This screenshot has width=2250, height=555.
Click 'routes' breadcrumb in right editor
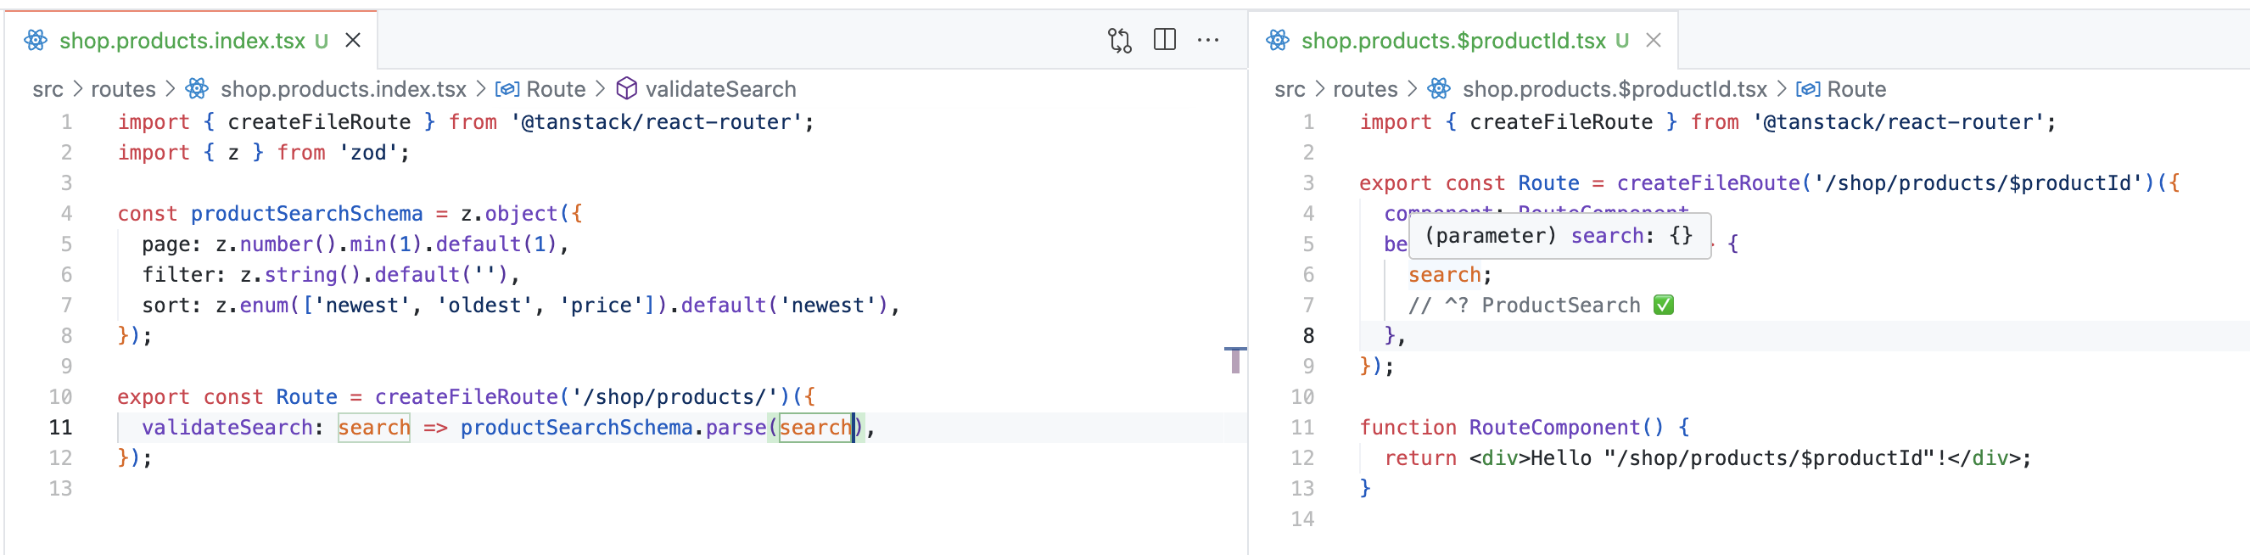coord(1365,89)
